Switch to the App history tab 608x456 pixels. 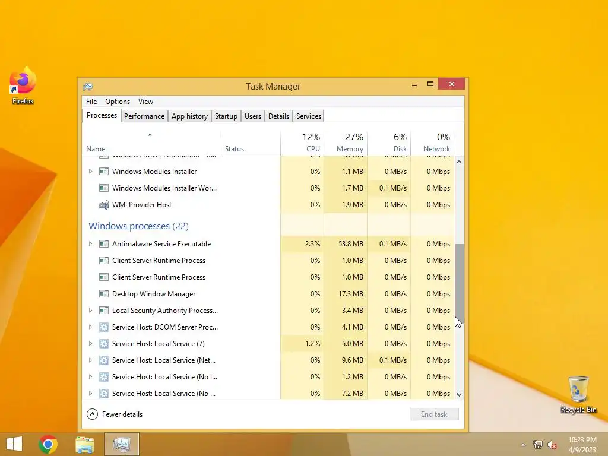pos(189,116)
